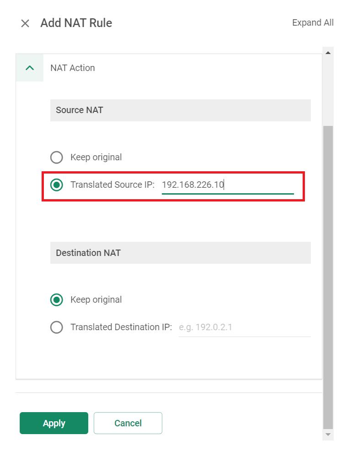Screen dimensions: 352x457
Task: Select Destination NAT Keep original option
Action: pos(56,300)
